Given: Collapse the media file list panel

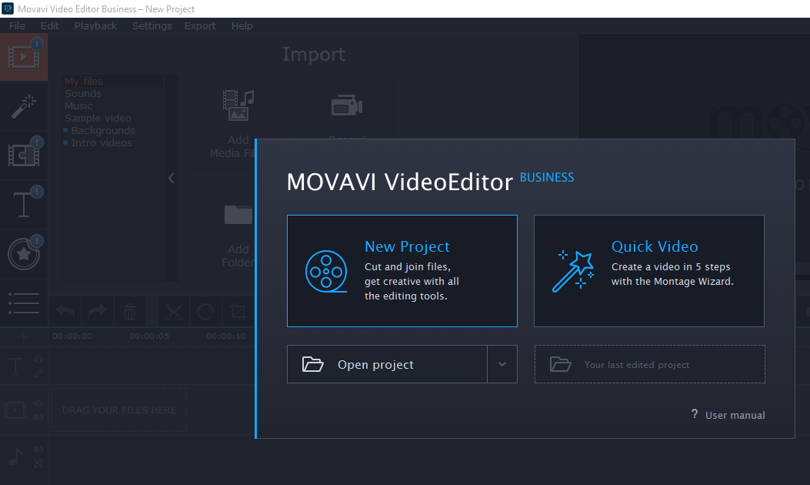Looking at the screenshot, I should (x=171, y=178).
